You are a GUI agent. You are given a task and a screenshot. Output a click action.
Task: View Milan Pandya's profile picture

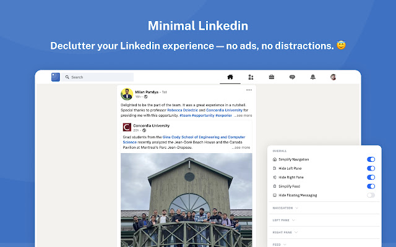(127, 94)
